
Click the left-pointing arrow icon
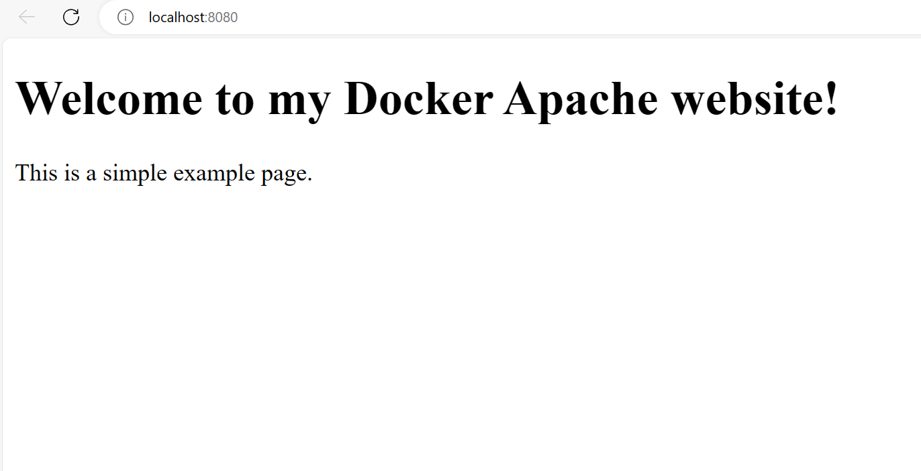coord(26,17)
